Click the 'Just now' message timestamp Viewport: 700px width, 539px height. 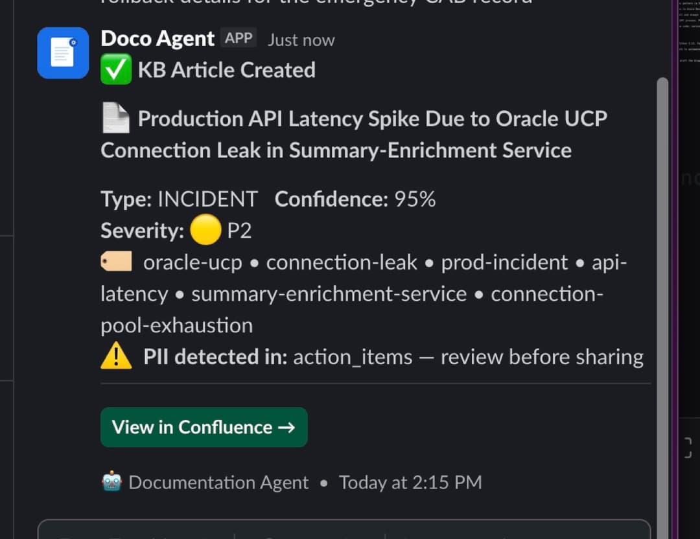click(x=301, y=40)
